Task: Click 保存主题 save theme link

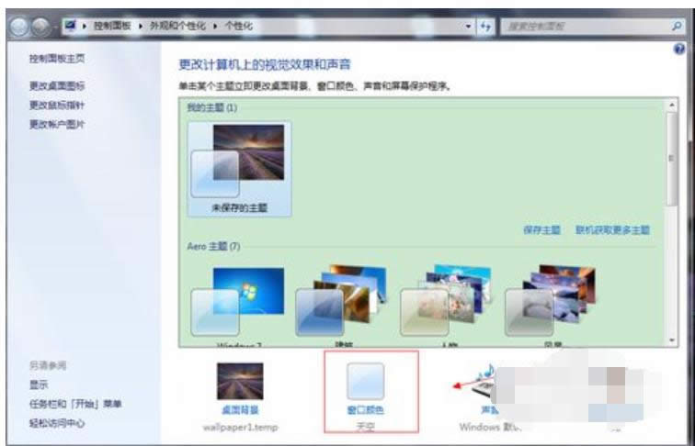Action: 542,229
